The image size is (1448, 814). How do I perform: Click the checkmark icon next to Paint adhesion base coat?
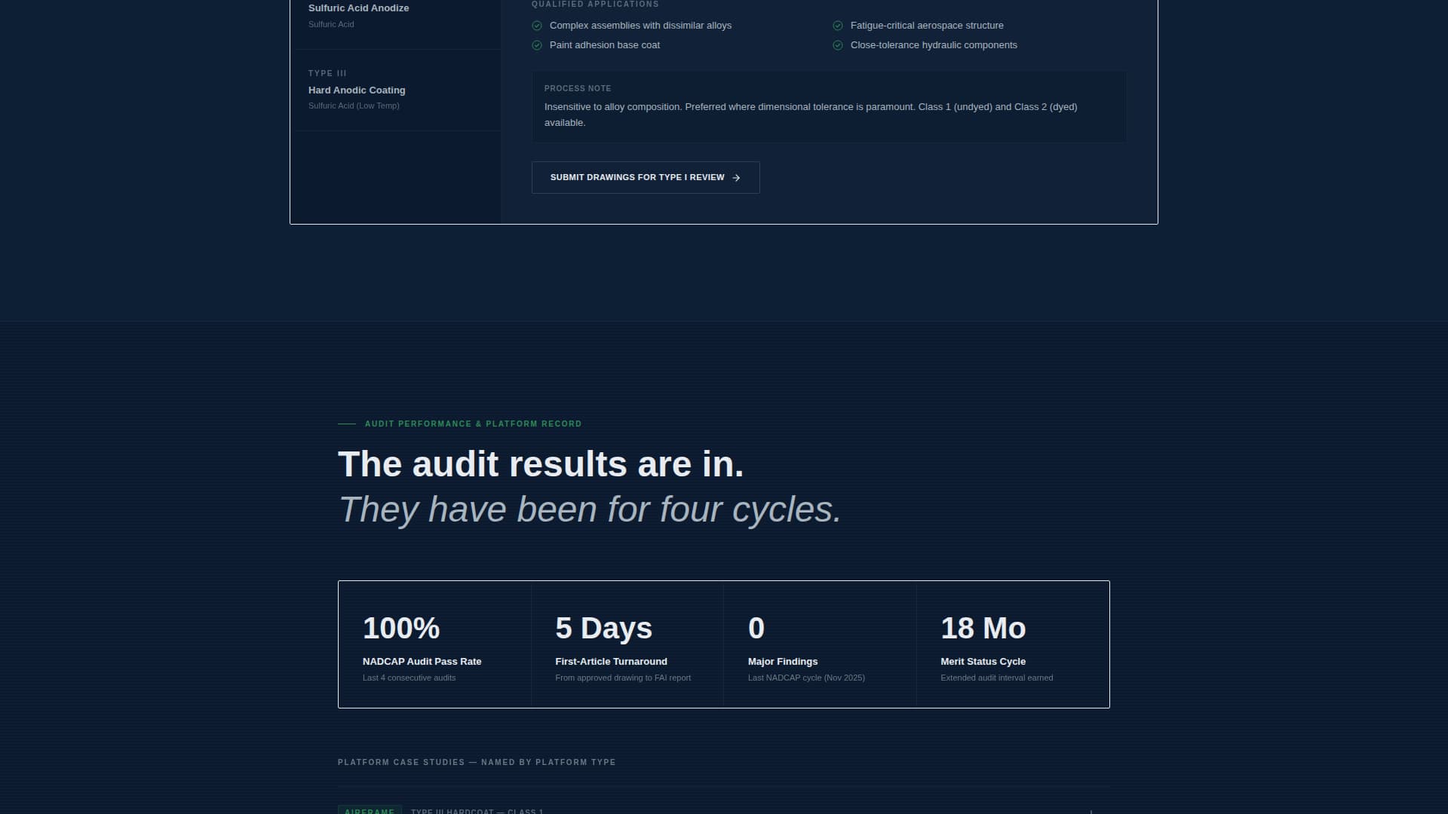536,44
